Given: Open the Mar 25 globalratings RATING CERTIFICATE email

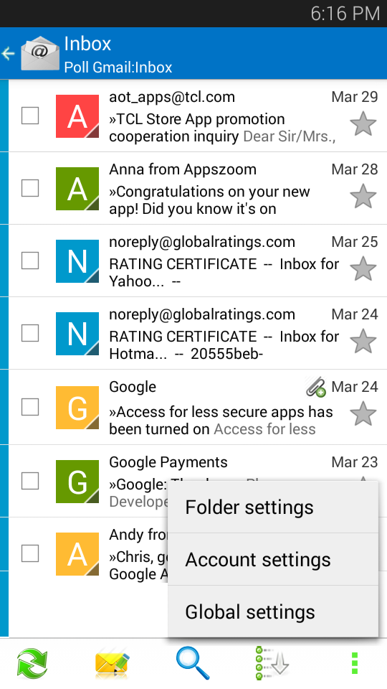Looking at the screenshot, I should pyautogui.click(x=198, y=261).
